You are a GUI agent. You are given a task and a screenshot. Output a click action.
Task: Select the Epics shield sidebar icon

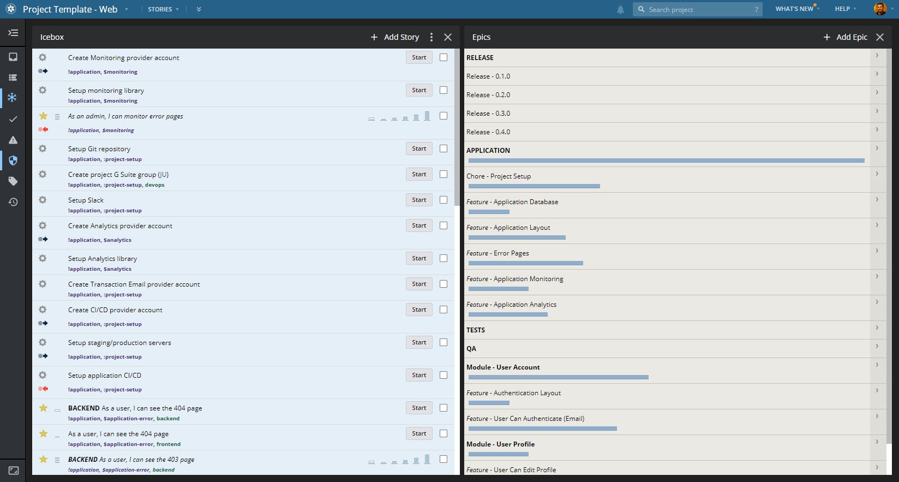click(13, 160)
